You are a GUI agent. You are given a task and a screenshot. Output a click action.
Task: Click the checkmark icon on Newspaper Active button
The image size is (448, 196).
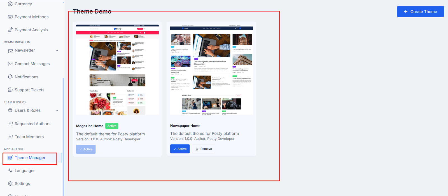tap(175, 149)
